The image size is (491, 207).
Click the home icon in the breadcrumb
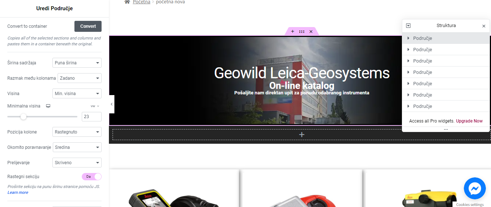pyautogui.click(x=127, y=2)
